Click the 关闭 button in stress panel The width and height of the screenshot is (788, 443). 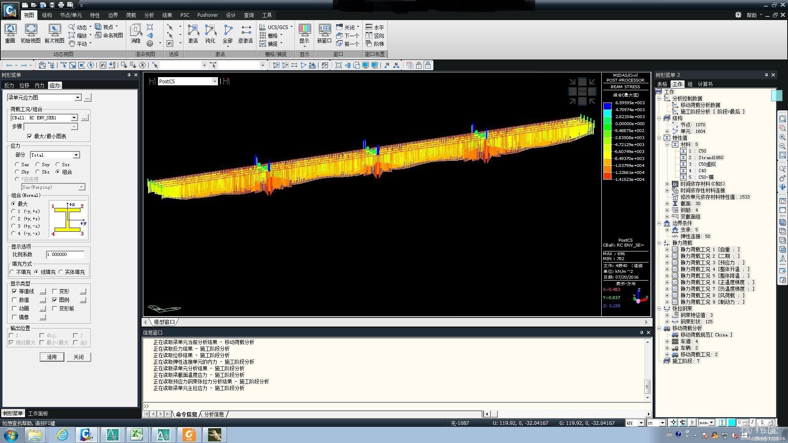click(x=78, y=357)
